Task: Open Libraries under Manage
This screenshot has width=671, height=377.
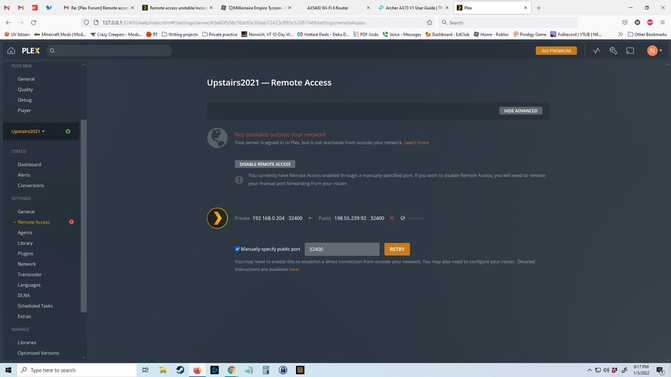Action: [27, 342]
